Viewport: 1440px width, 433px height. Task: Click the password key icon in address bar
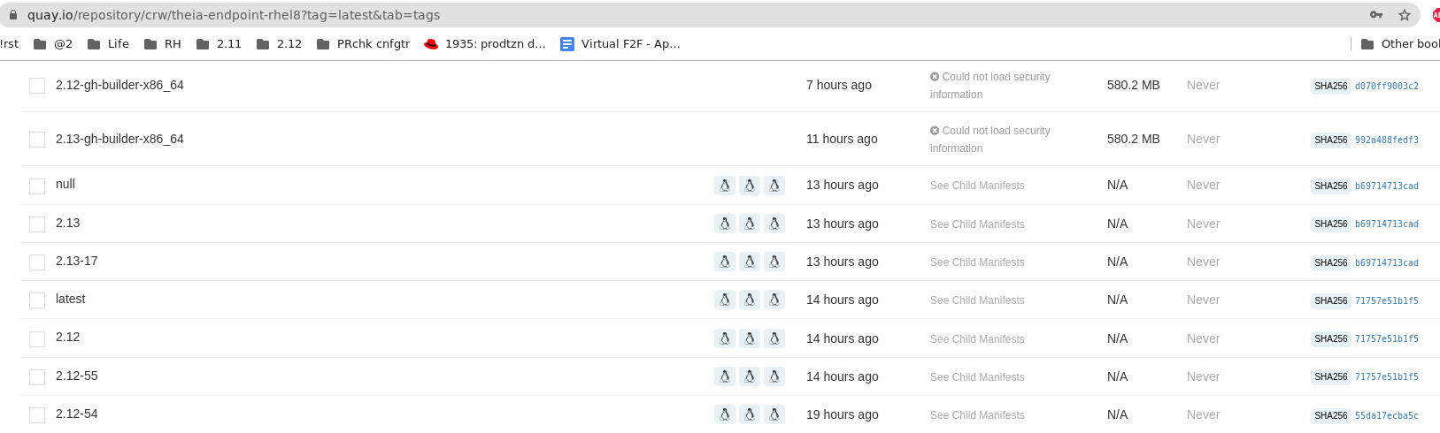[1376, 15]
